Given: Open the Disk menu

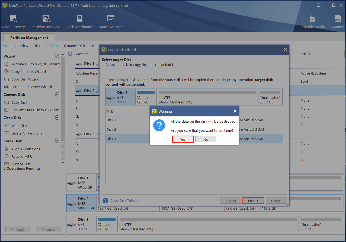Looking at the screenshot, I should click(x=37, y=46).
